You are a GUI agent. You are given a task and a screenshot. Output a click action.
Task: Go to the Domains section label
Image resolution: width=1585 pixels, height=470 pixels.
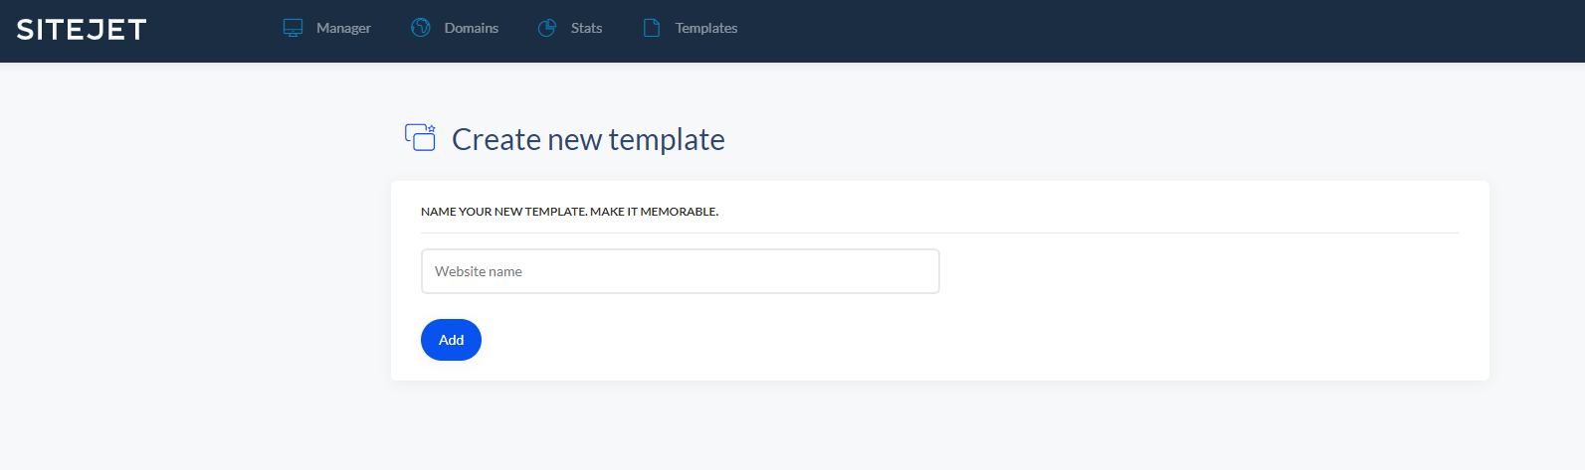coord(472,28)
